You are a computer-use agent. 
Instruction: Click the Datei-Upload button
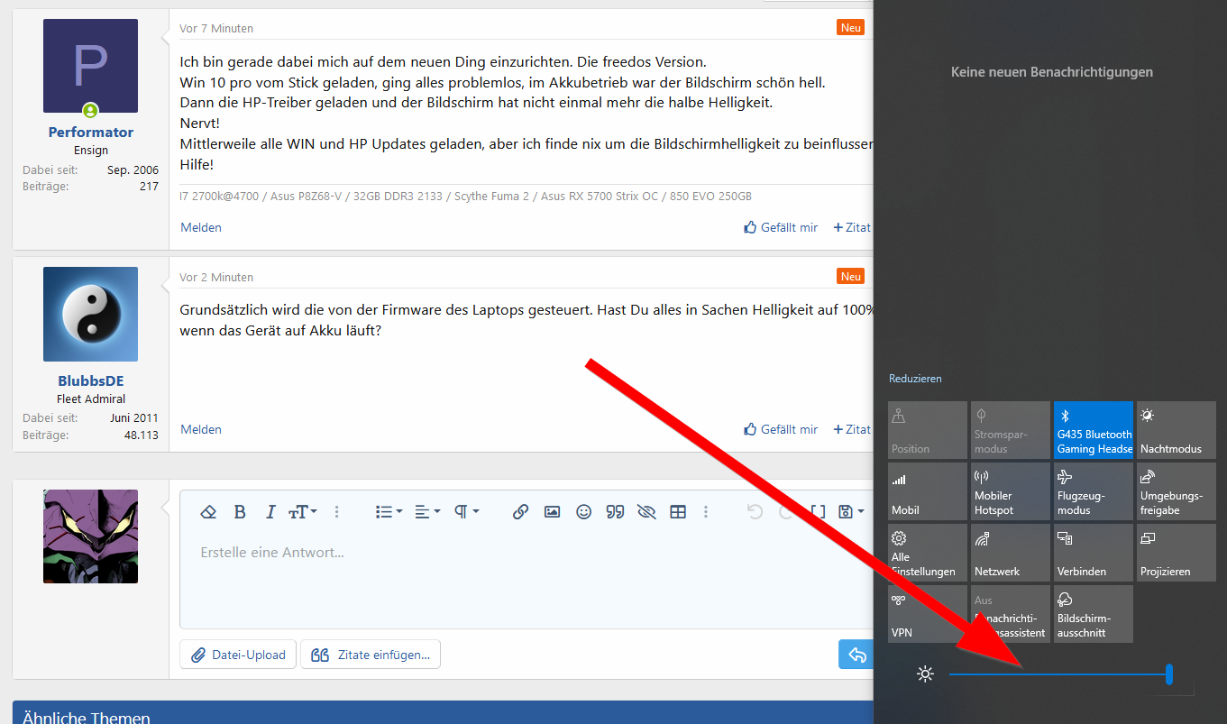(x=238, y=655)
